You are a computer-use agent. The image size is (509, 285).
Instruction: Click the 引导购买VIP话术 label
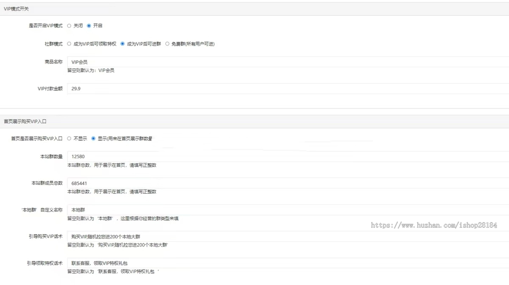tap(45, 236)
